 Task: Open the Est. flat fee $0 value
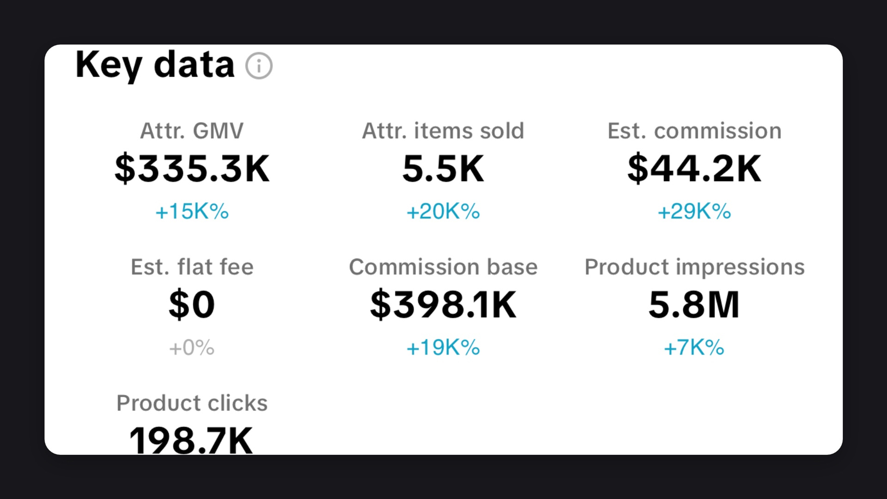[192, 304]
